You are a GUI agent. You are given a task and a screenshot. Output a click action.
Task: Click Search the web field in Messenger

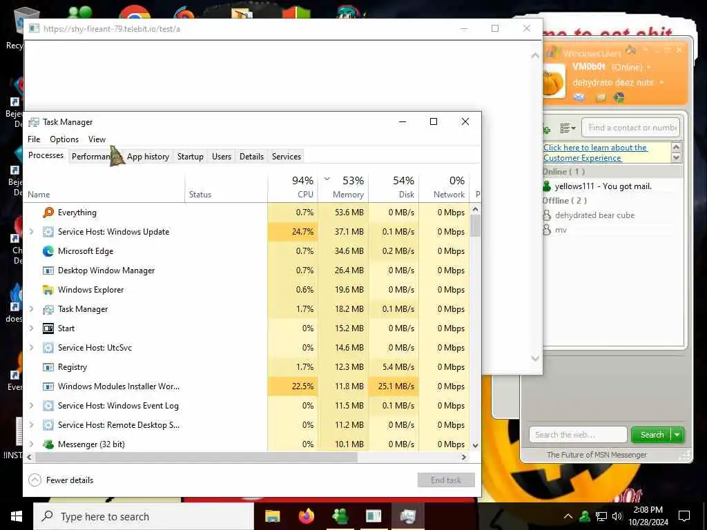578,435
